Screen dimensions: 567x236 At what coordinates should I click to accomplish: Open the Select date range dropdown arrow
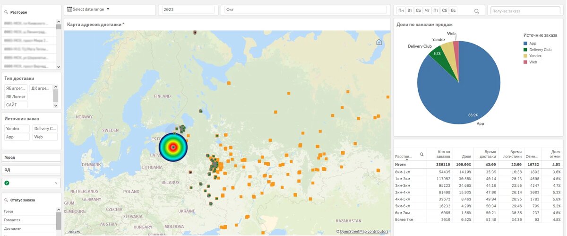tap(108, 9)
